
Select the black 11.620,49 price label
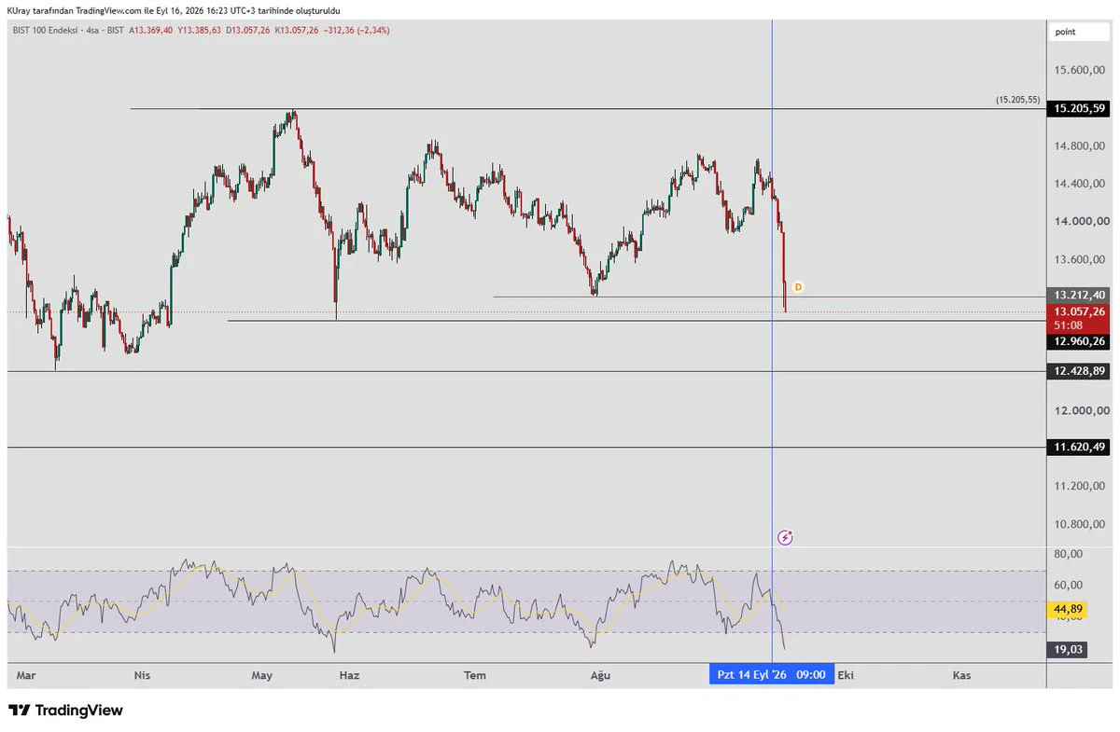click(1078, 448)
